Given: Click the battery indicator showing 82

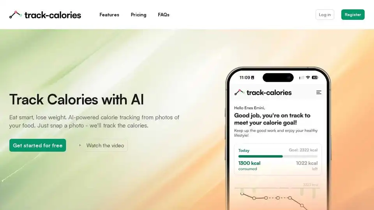Looking at the screenshot, I should 315,78.
